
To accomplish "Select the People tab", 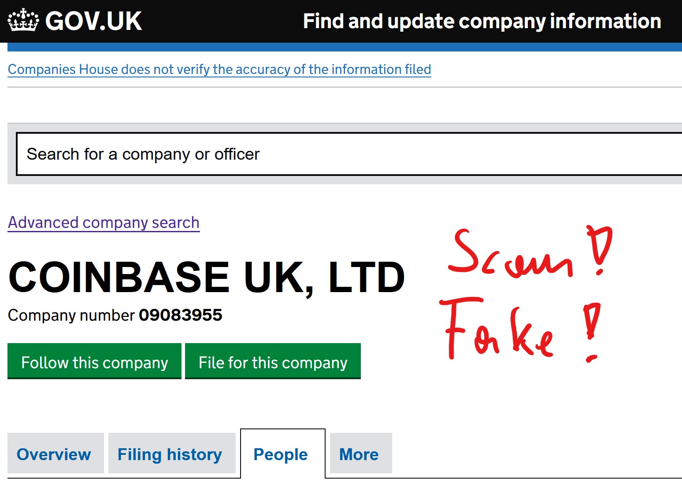I will point(281,454).
